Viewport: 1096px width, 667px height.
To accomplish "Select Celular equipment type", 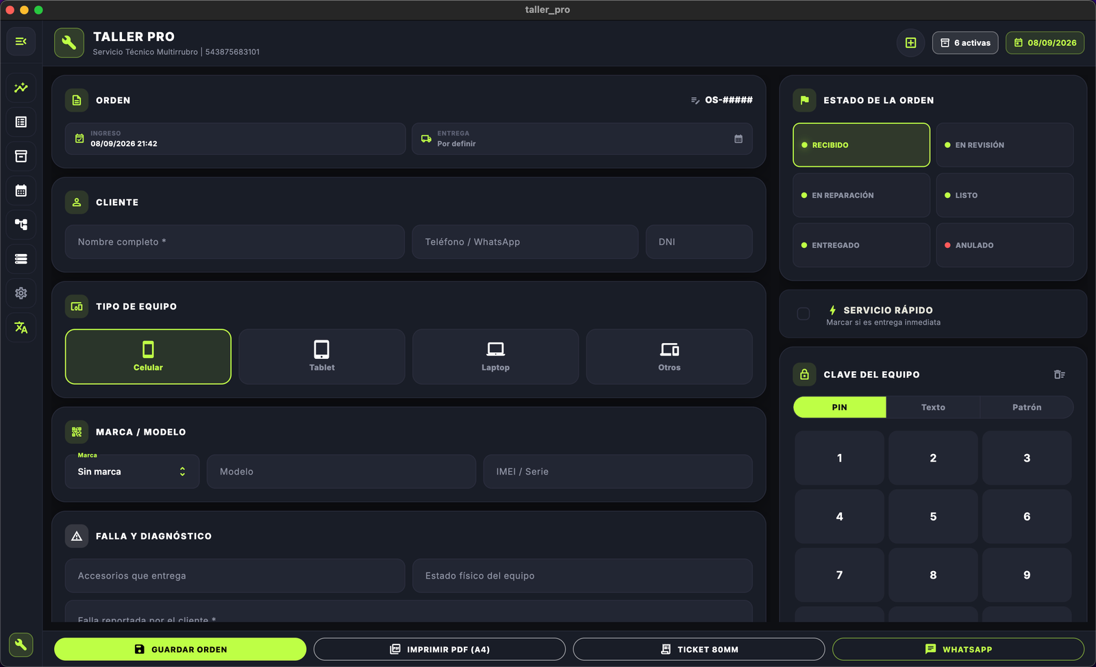I will 148,357.
